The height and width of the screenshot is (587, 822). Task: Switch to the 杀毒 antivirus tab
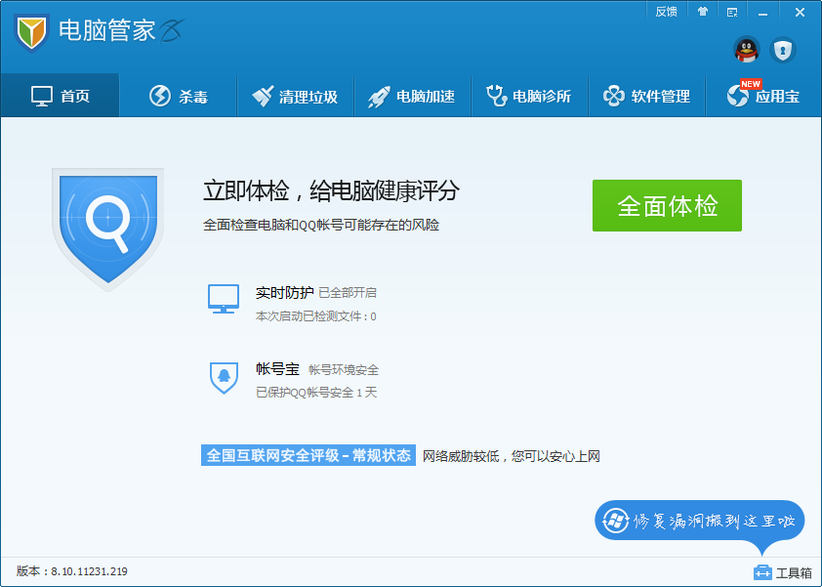click(179, 96)
